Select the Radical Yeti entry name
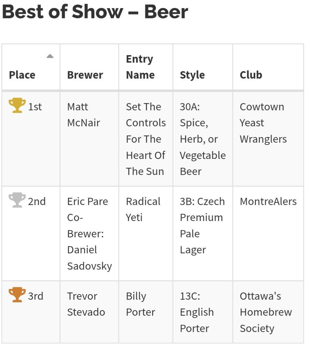 tap(143, 209)
